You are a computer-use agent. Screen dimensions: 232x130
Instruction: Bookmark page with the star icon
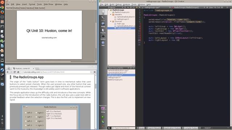(91, 72)
